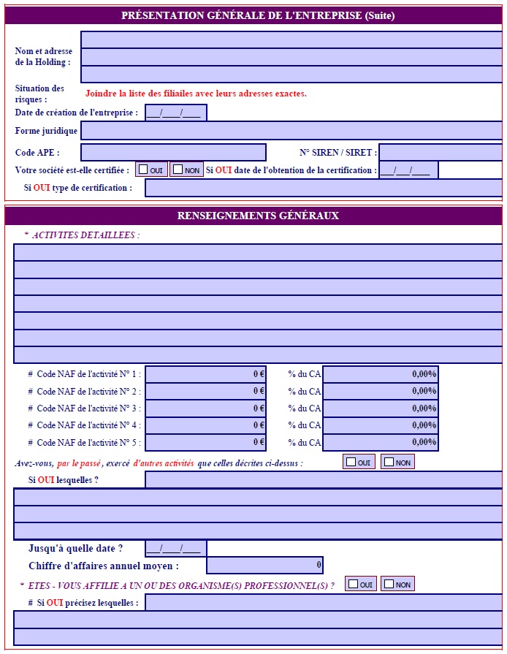Viewport: 507px width, 654px height.
Task: Focus the 'Jusqu'à quelle date' date field
Action: point(176,548)
